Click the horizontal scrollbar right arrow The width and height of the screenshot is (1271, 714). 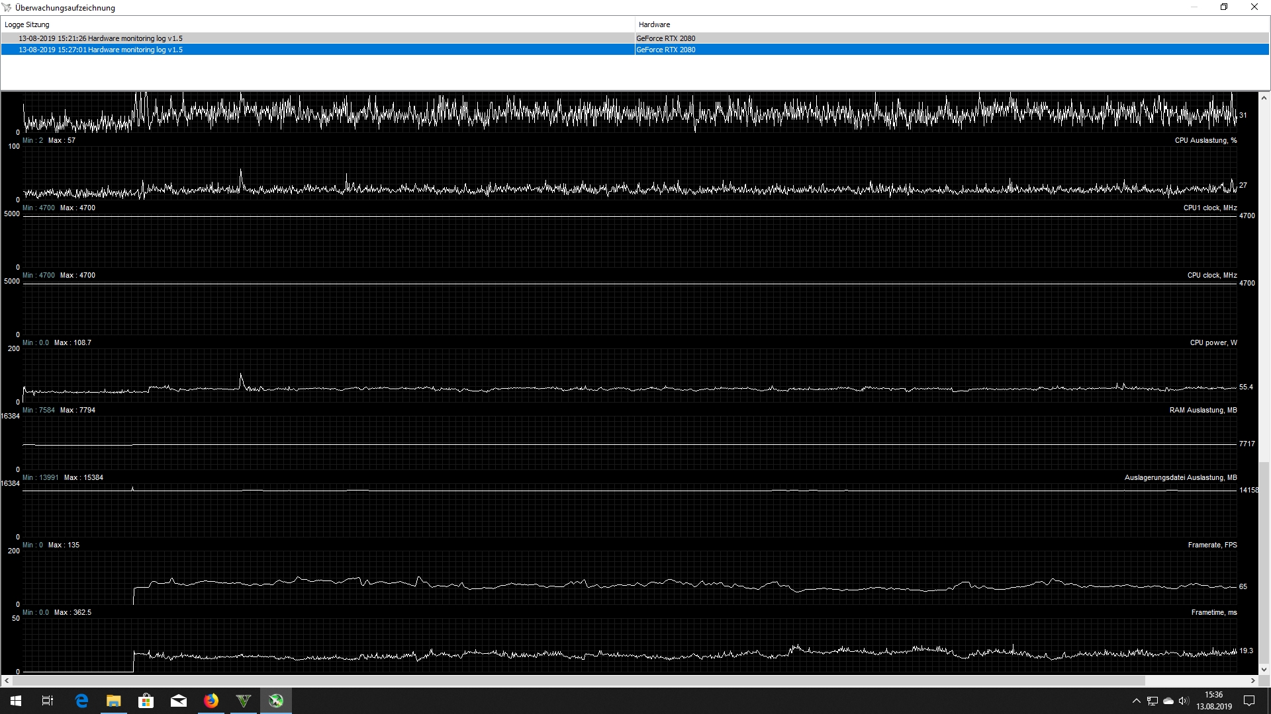[x=1252, y=680]
